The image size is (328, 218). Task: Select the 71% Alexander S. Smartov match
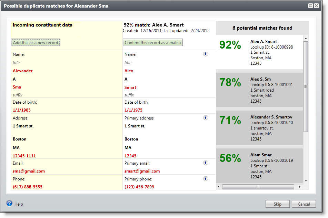[259, 127]
